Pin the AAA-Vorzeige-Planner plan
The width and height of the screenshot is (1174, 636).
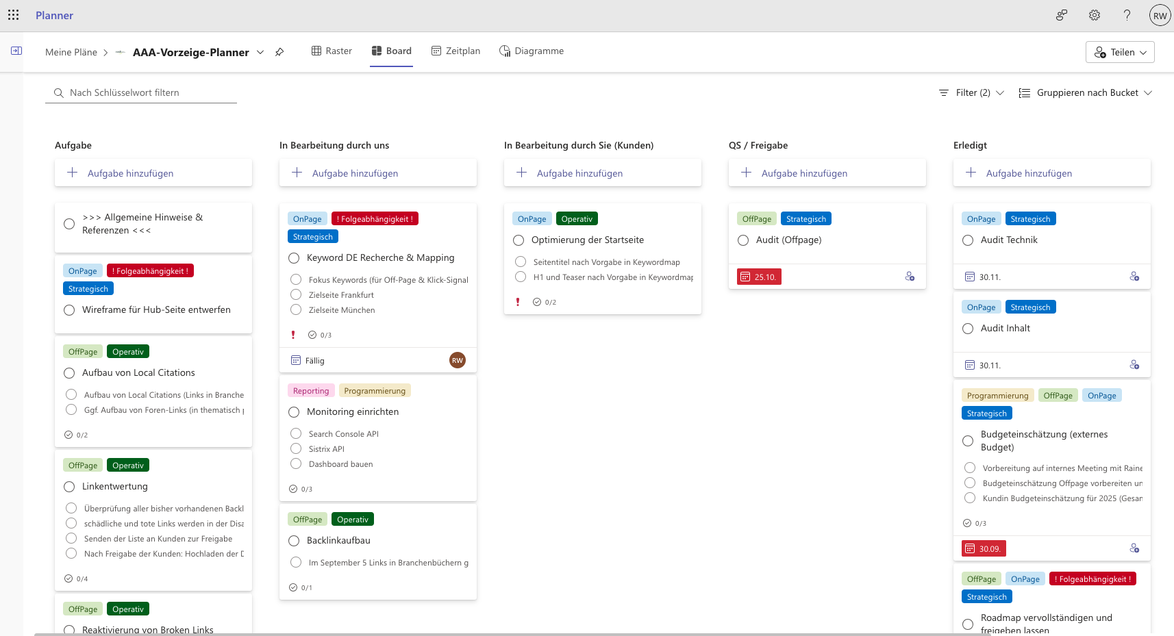279,52
